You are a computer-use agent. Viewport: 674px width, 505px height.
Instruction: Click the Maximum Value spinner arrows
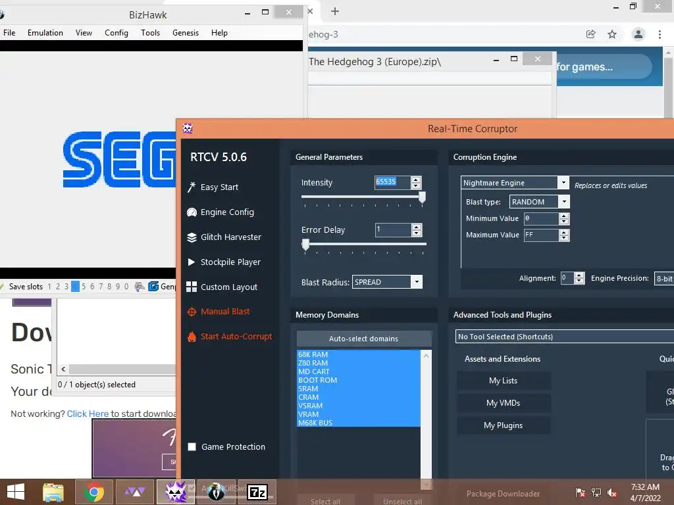(x=564, y=235)
